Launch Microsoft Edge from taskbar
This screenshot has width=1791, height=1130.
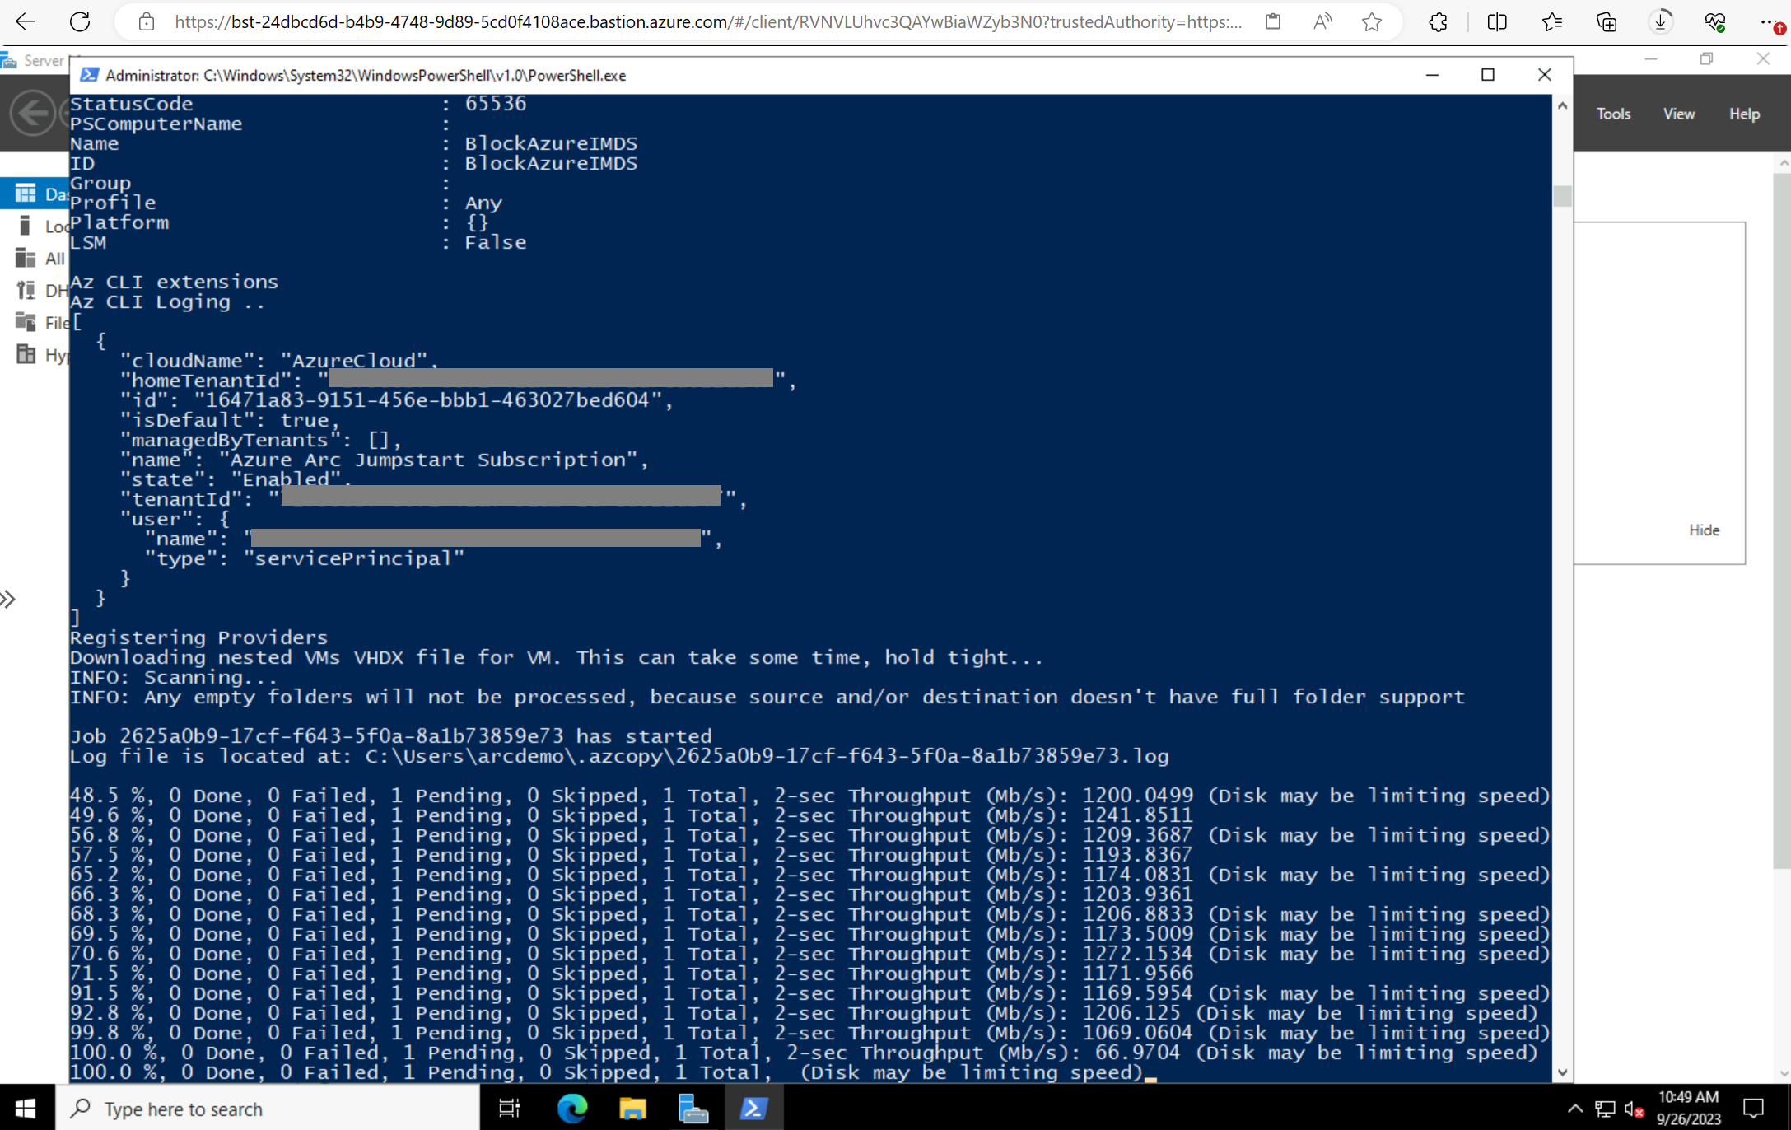coord(572,1108)
